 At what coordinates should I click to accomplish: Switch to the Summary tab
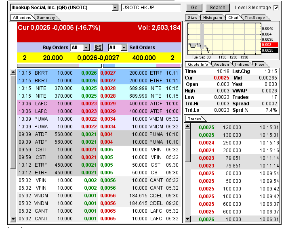pyautogui.click(x=46, y=18)
